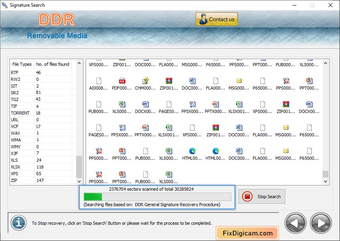Click '2376704 sectors scanned' status text
This screenshot has height=241, width=340.
tap(151, 189)
